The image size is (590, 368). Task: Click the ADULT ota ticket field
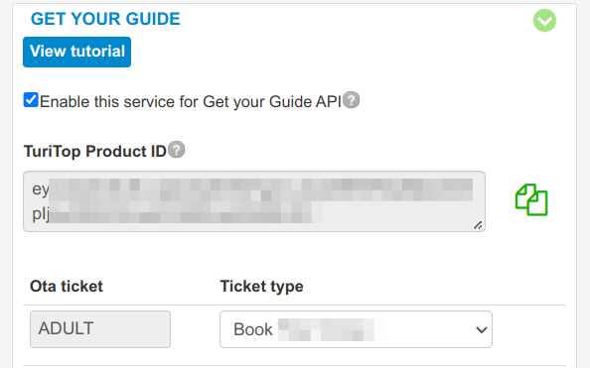pyautogui.click(x=100, y=329)
